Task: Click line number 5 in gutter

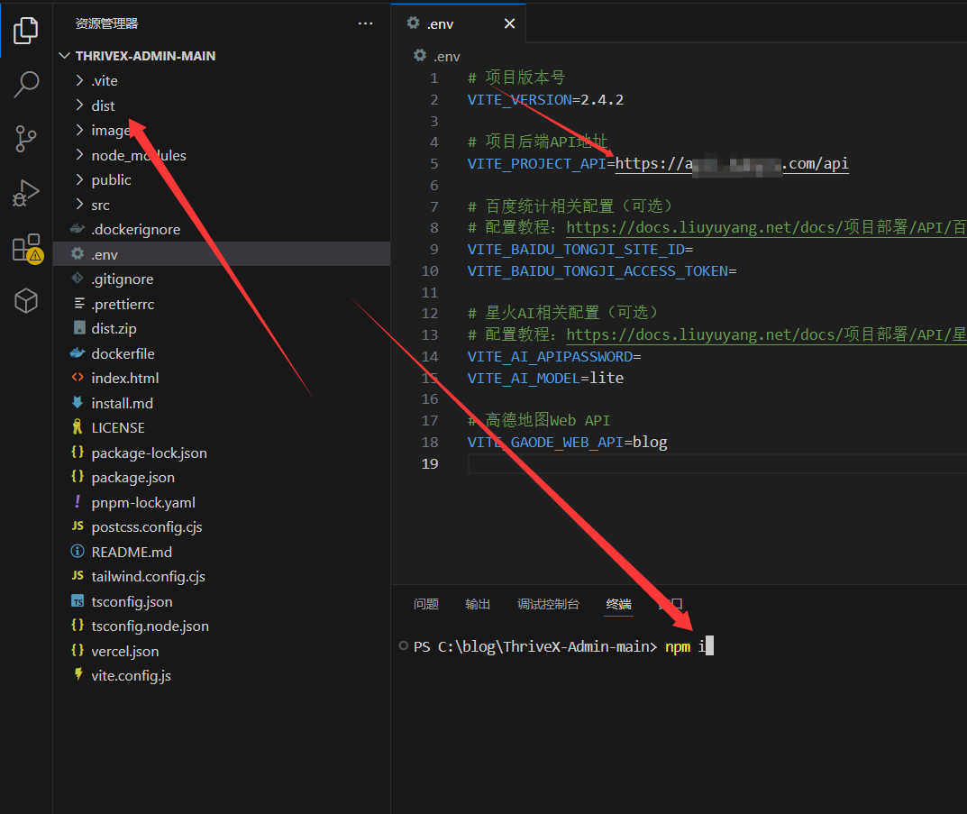Action: (x=434, y=163)
